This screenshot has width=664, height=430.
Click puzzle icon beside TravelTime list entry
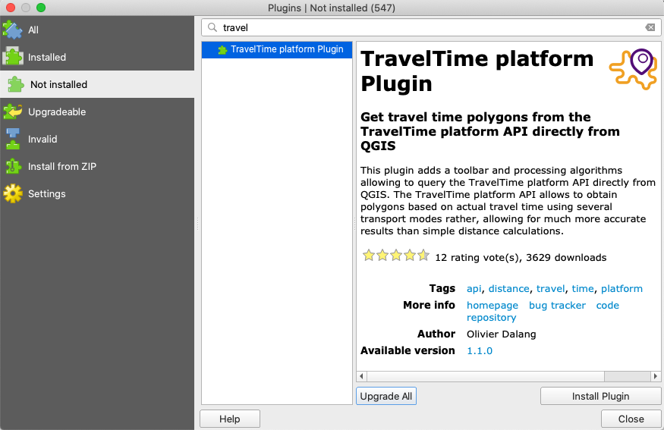tap(222, 50)
